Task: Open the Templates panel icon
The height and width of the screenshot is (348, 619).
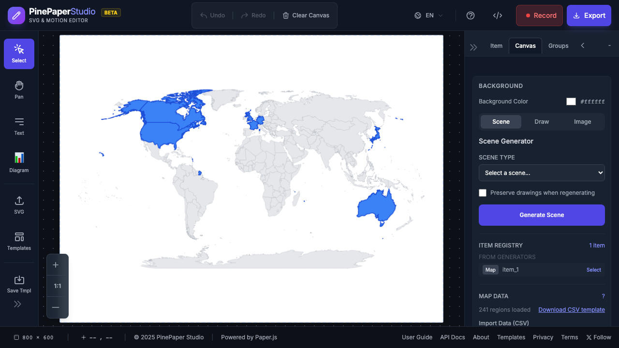Action: (19, 241)
